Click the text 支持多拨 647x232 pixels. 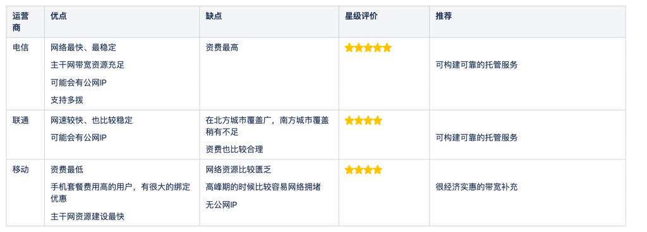(67, 100)
